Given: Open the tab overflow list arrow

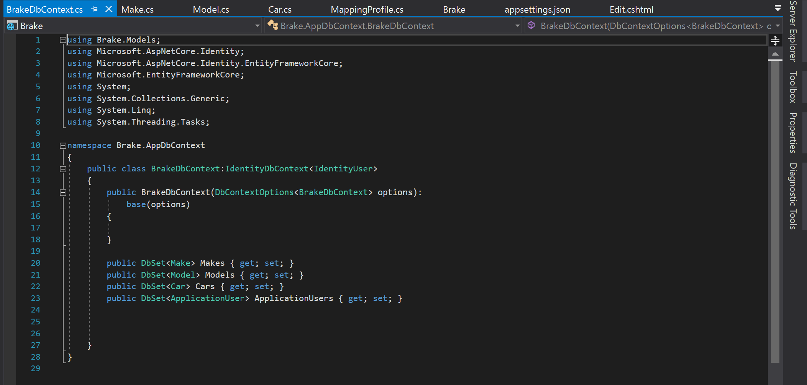Looking at the screenshot, I should (x=777, y=8).
